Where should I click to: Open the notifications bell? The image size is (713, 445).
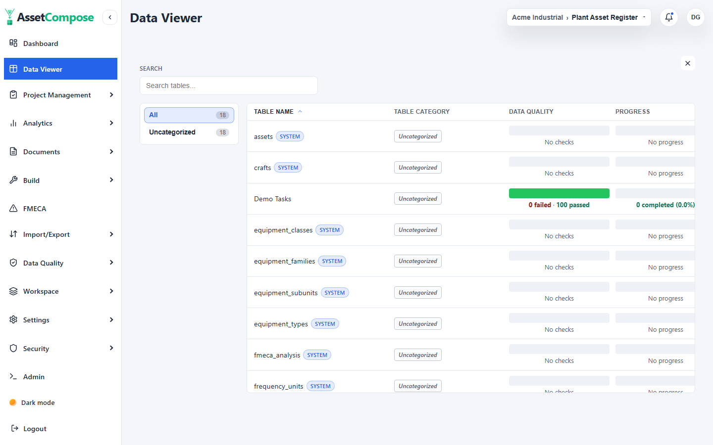tap(669, 17)
